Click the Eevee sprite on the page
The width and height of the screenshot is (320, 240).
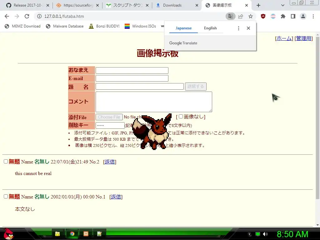[152, 132]
